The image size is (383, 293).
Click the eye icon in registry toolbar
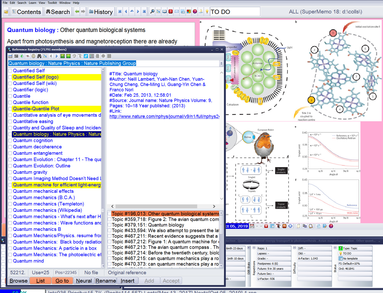coord(28,56)
